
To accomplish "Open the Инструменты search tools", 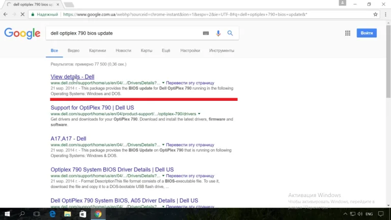I will coord(221,50).
